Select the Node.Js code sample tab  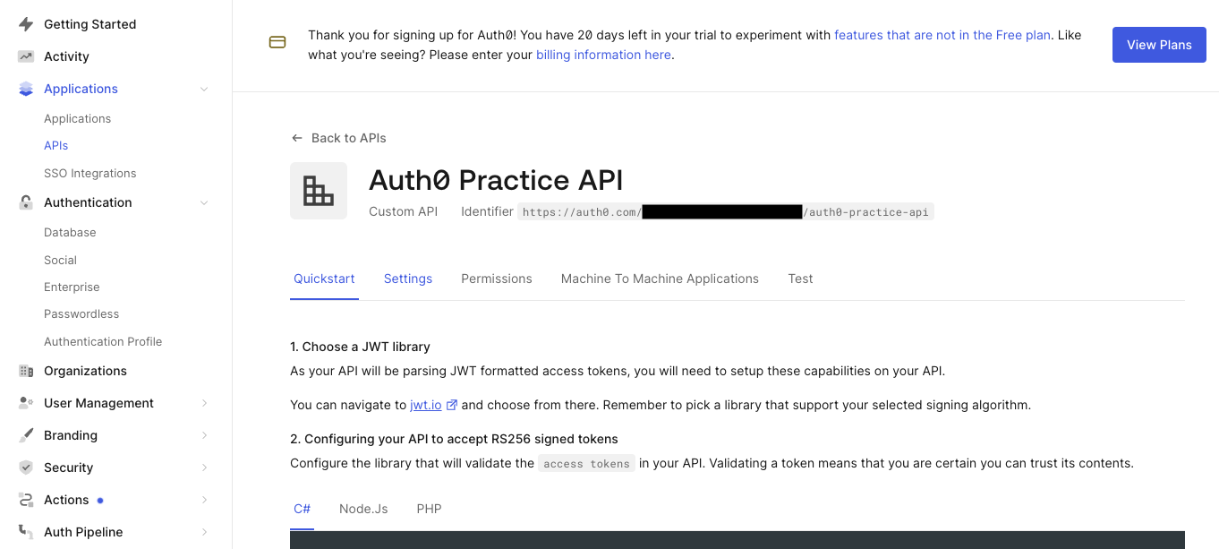pyautogui.click(x=363, y=509)
